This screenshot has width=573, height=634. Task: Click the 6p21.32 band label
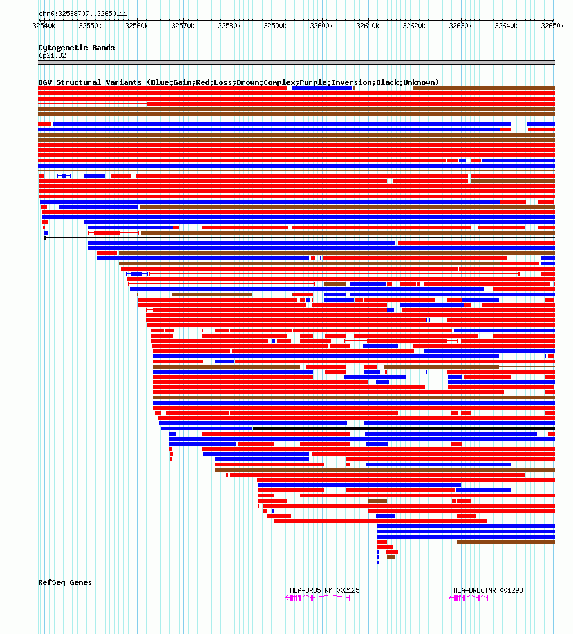(52, 56)
